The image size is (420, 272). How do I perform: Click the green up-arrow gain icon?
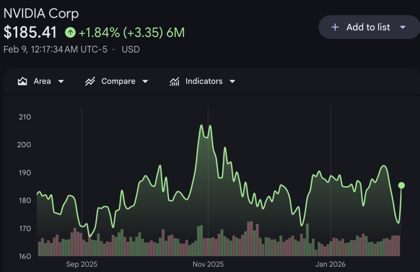[x=71, y=32]
